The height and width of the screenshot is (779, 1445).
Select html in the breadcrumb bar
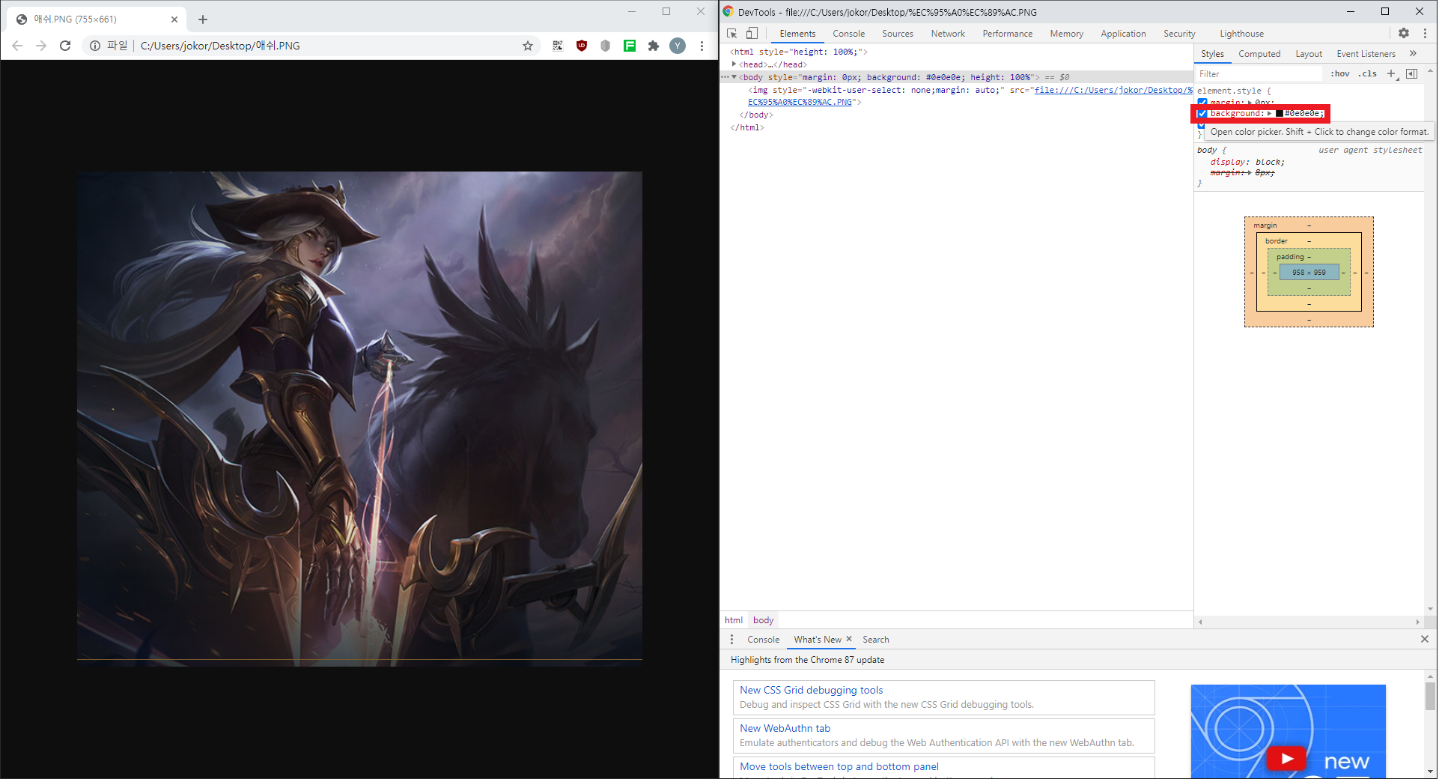click(733, 620)
